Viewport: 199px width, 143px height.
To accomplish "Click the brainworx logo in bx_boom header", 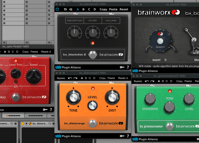I will pyautogui.click(x=159, y=12).
